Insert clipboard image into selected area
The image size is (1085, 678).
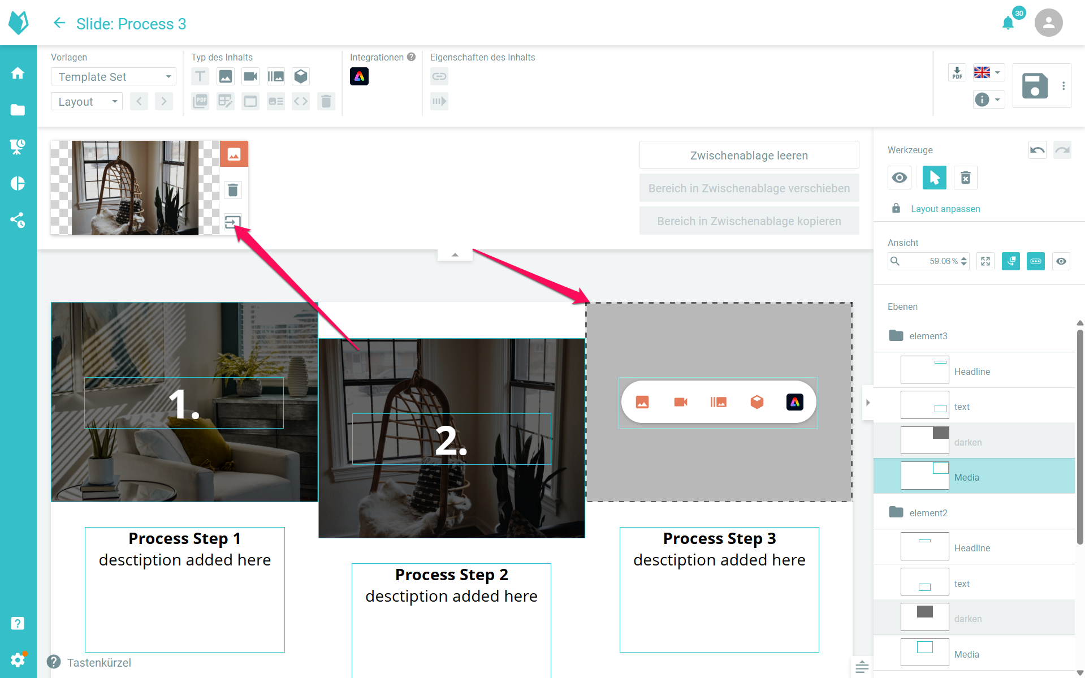coord(233,222)
